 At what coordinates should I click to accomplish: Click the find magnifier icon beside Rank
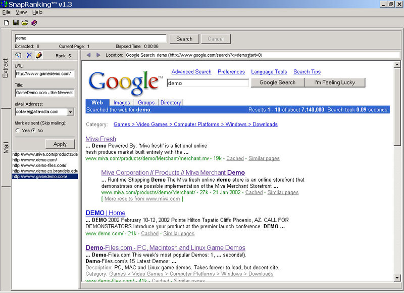(18, 55)
